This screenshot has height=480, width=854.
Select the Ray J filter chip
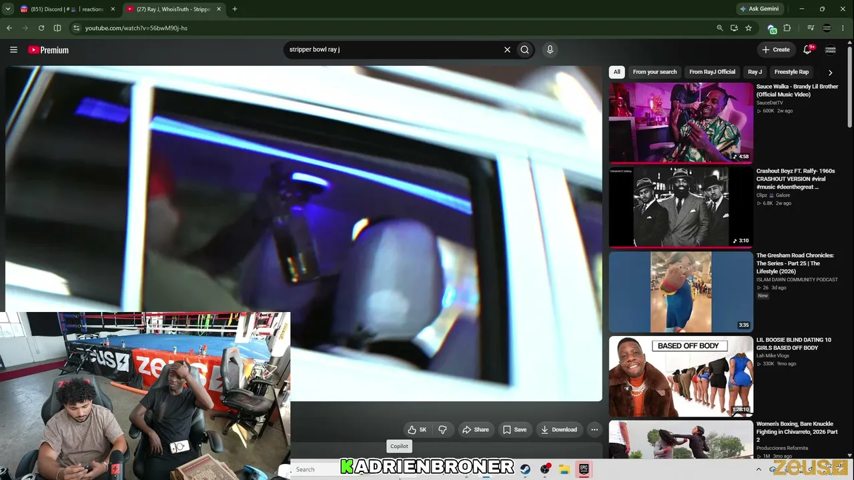pos(755,72)
